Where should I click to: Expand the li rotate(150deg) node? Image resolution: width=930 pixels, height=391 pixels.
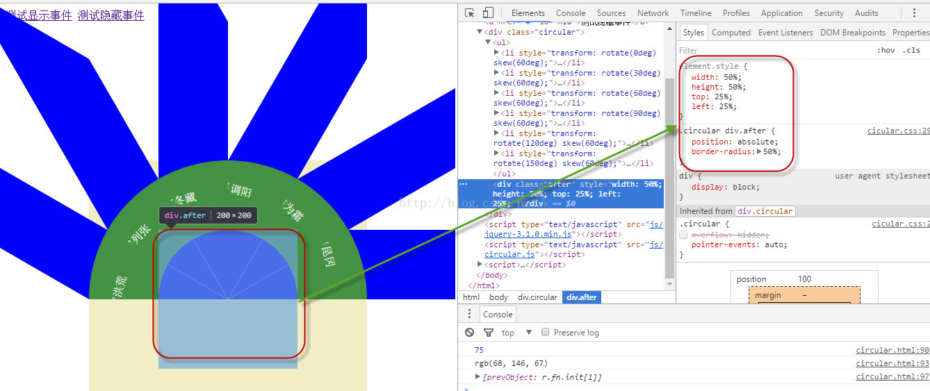(496, 153)
